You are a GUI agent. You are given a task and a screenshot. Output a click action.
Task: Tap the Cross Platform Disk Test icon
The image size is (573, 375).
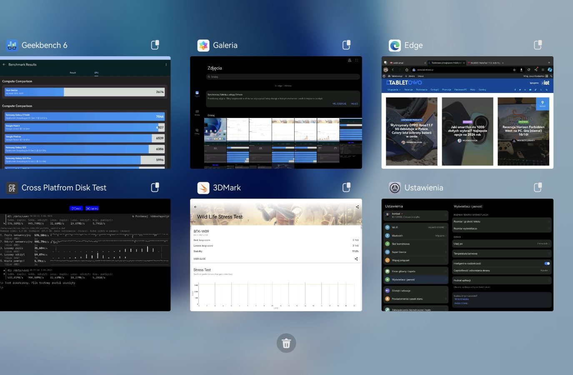12,187
